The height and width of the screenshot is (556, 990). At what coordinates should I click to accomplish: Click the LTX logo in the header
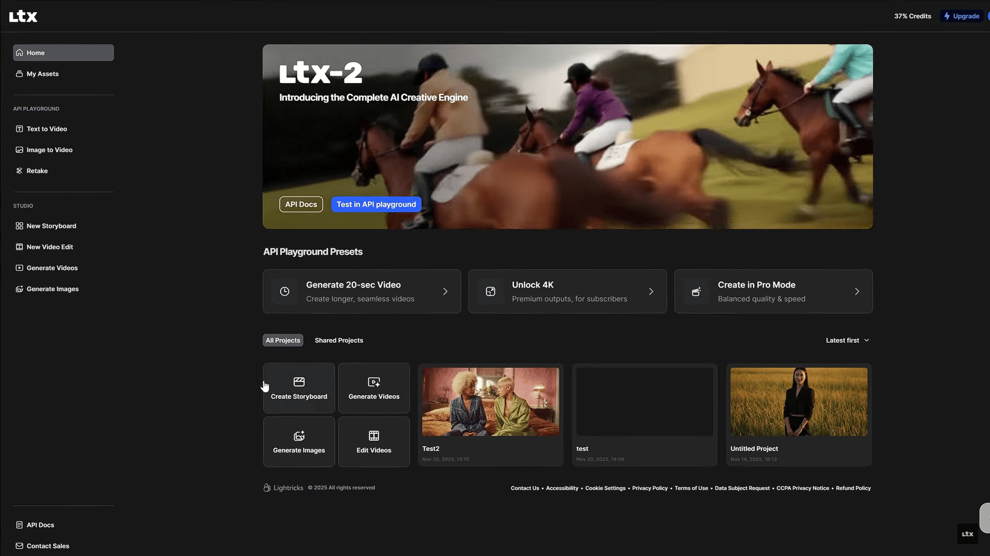point(23,16)
